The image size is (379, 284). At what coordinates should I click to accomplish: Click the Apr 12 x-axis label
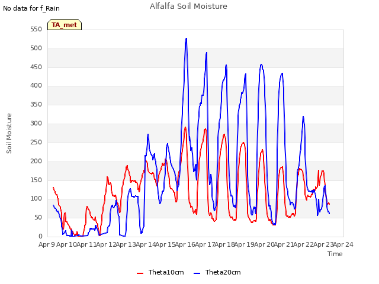tap(106, 244)
